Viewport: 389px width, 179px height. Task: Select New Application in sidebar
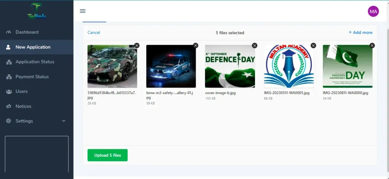click(33, 47)
